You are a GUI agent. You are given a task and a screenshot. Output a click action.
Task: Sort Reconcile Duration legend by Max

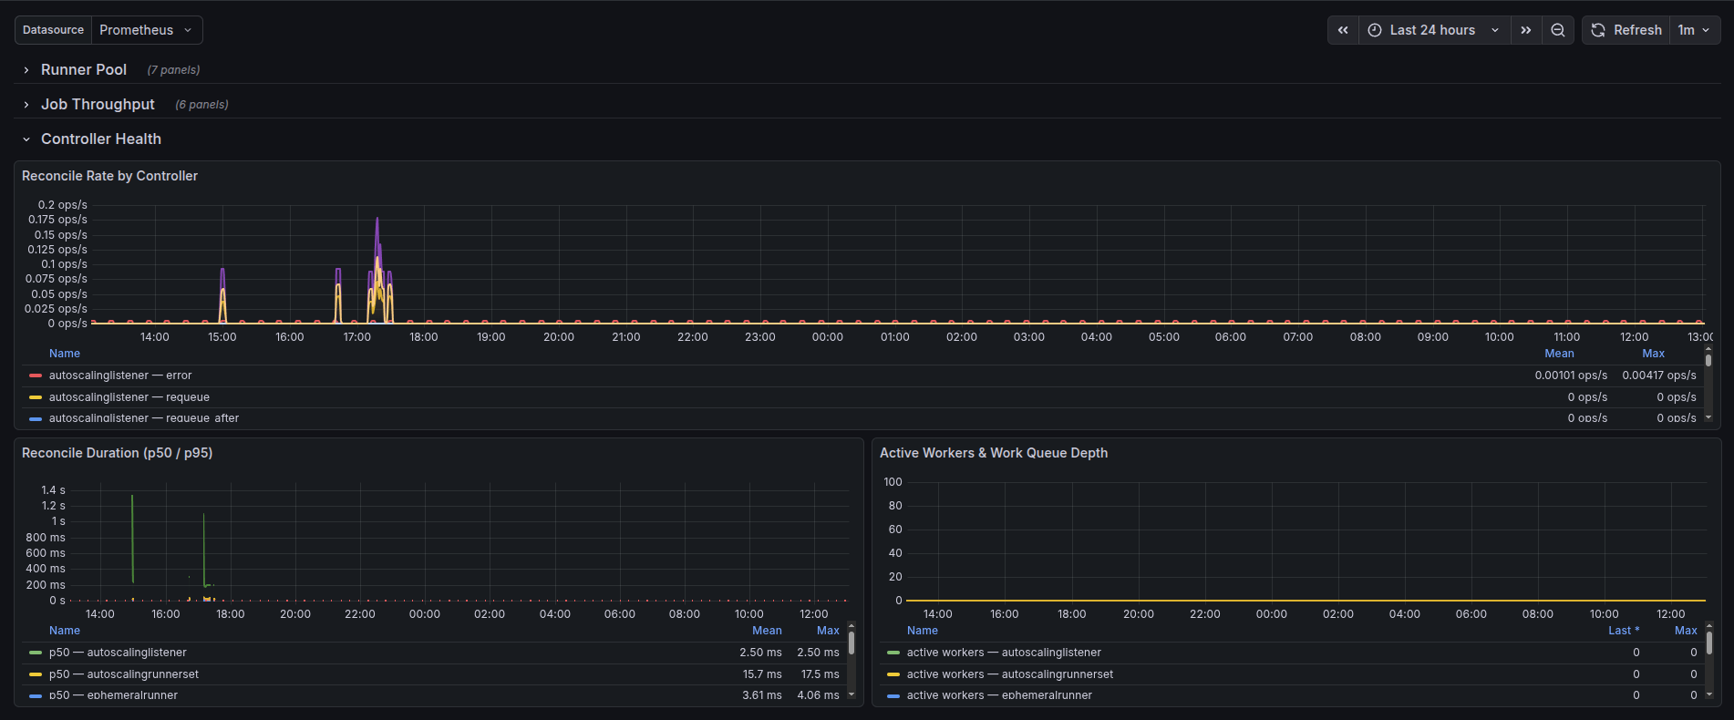828,631
